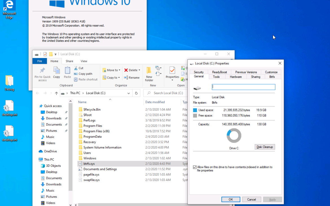Click the Cut scissors icon
The image size is (330, 206).
pyautogui.click(x=76, y=68)
